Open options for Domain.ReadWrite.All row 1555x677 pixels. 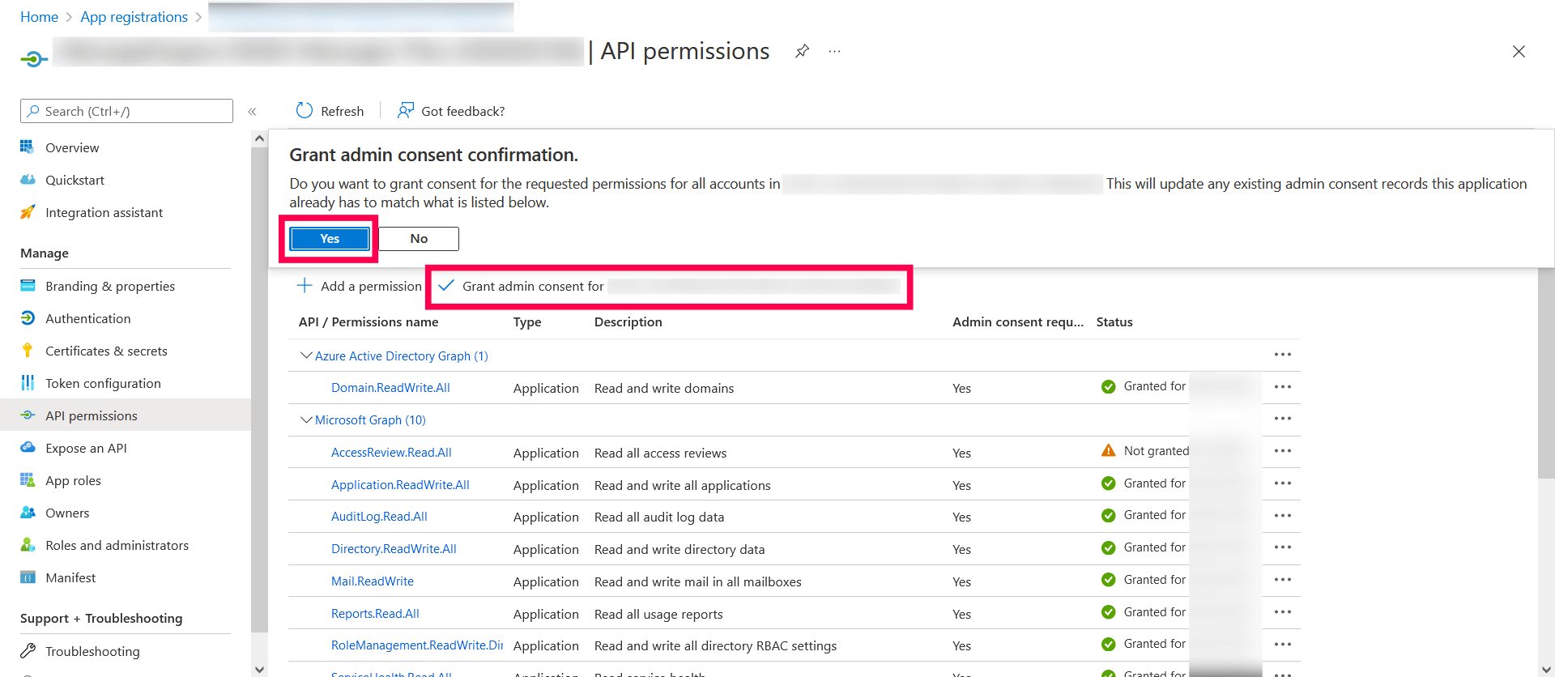coord(1282,386)
